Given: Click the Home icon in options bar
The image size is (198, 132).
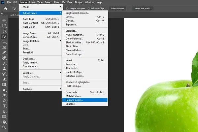Looking at the screenshot, I should (6, 8).
